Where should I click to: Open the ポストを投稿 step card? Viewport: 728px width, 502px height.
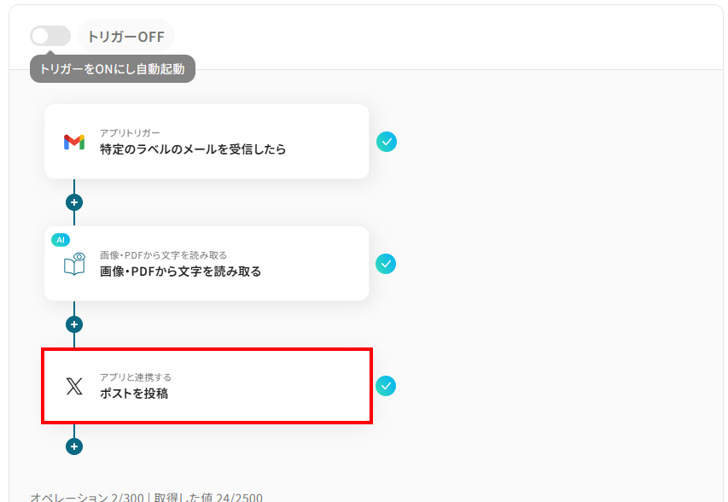pyautogui.click(x=207, y=386)
